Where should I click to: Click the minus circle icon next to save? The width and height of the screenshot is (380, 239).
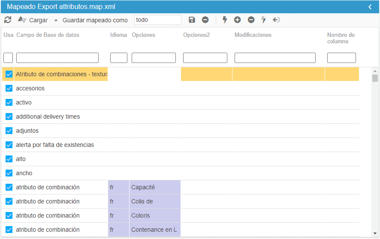click(205, 20)
